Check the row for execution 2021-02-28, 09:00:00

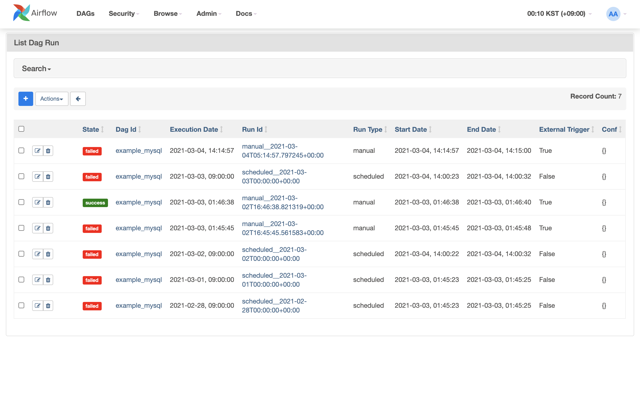pyautogui.click(x=22, y=306)
